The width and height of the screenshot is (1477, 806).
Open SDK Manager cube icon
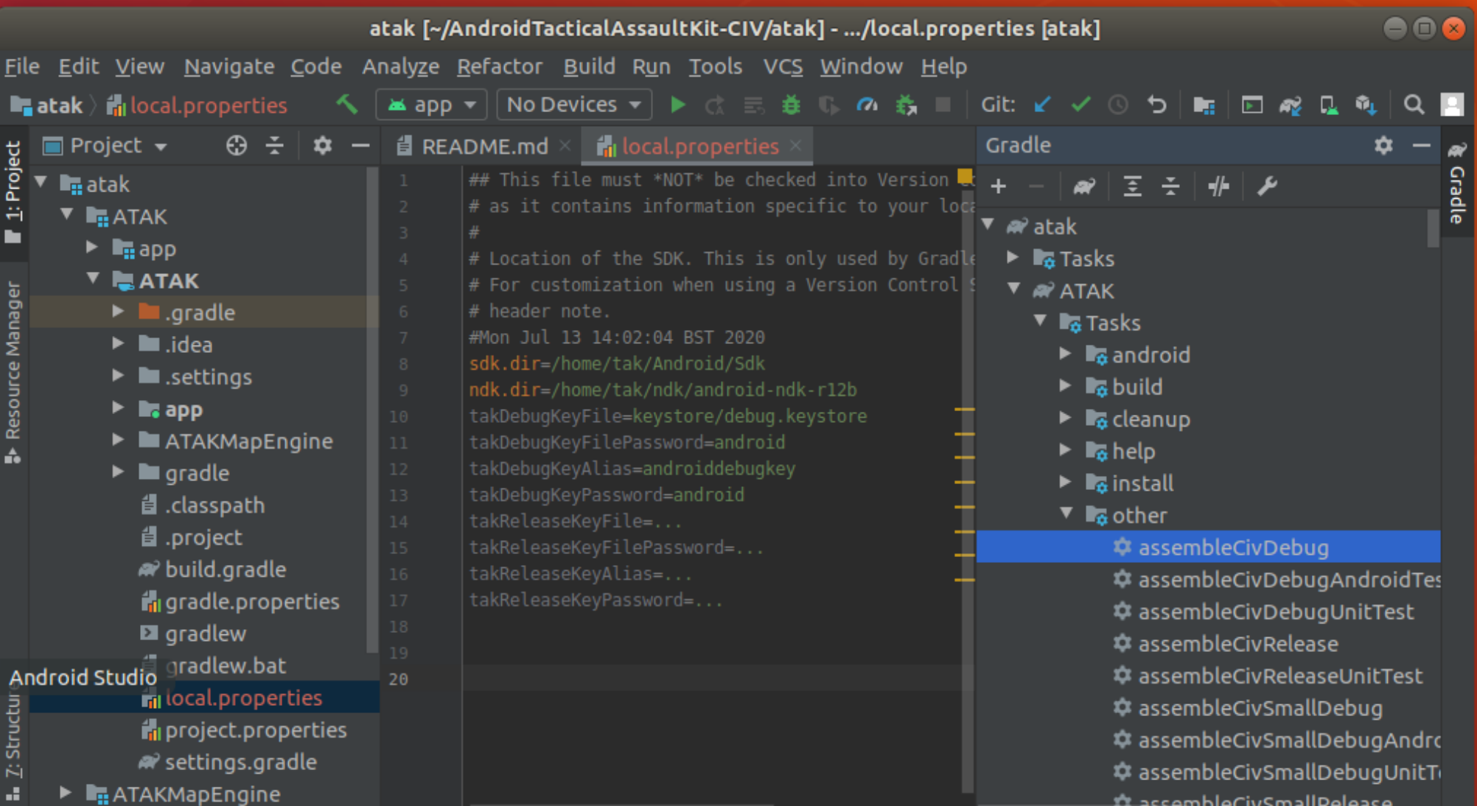[1366, 105]
